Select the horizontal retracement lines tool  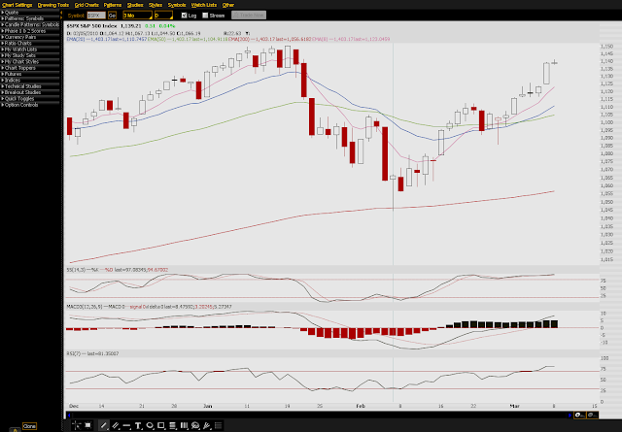pyautogui.click(x=173, y=425)
